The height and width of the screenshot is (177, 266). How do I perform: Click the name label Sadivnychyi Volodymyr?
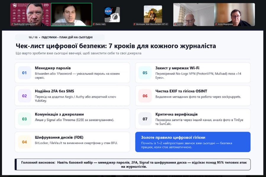pyautogui.click(x=25, y=24)
